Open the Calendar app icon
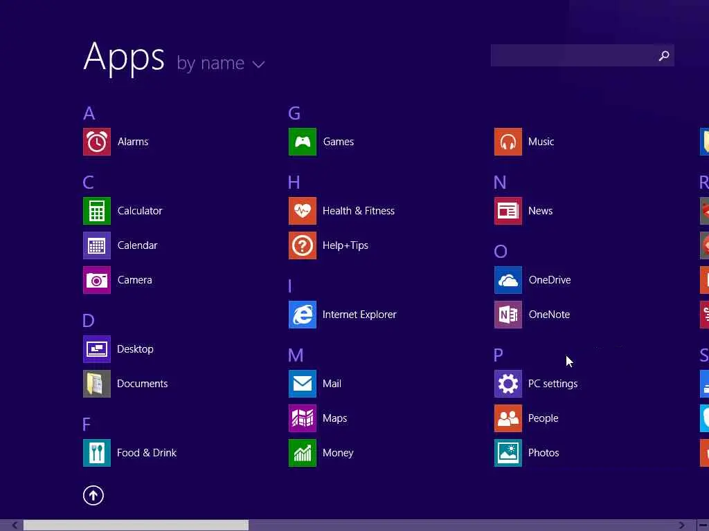The image size is (709, 531). pos(97,245)
